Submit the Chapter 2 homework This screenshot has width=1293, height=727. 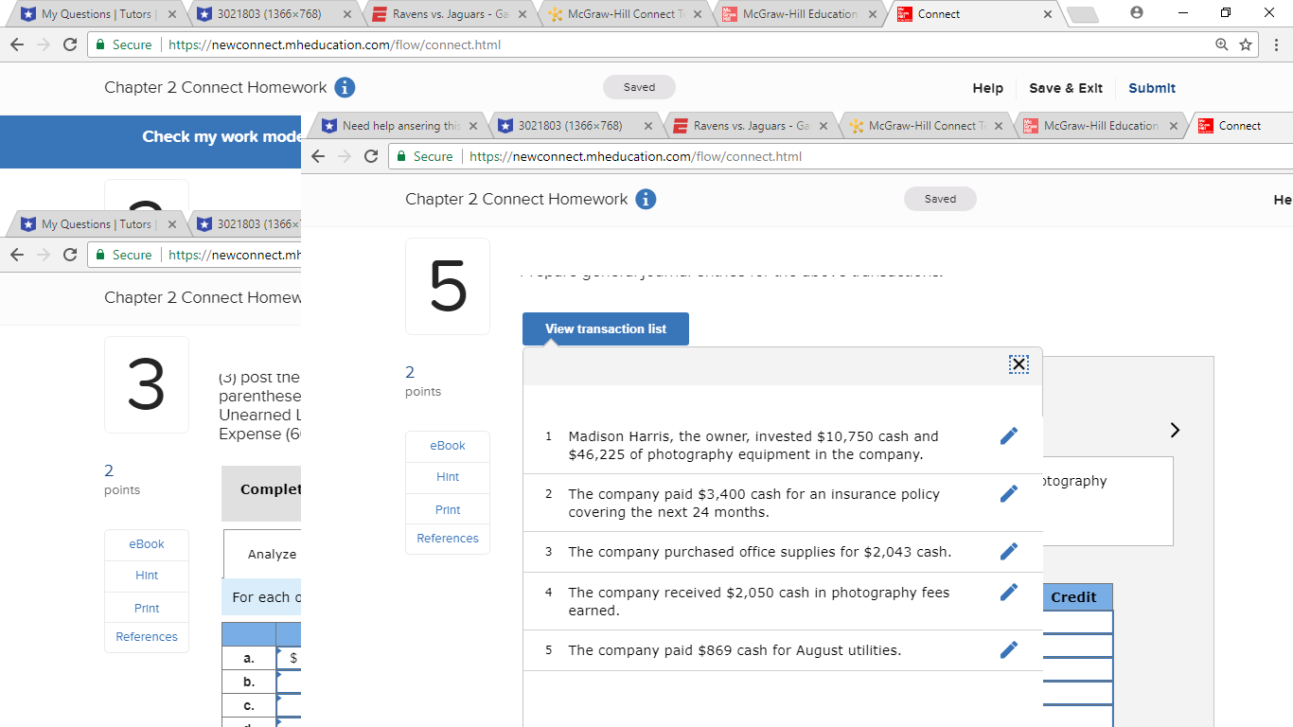point(1152,88)
